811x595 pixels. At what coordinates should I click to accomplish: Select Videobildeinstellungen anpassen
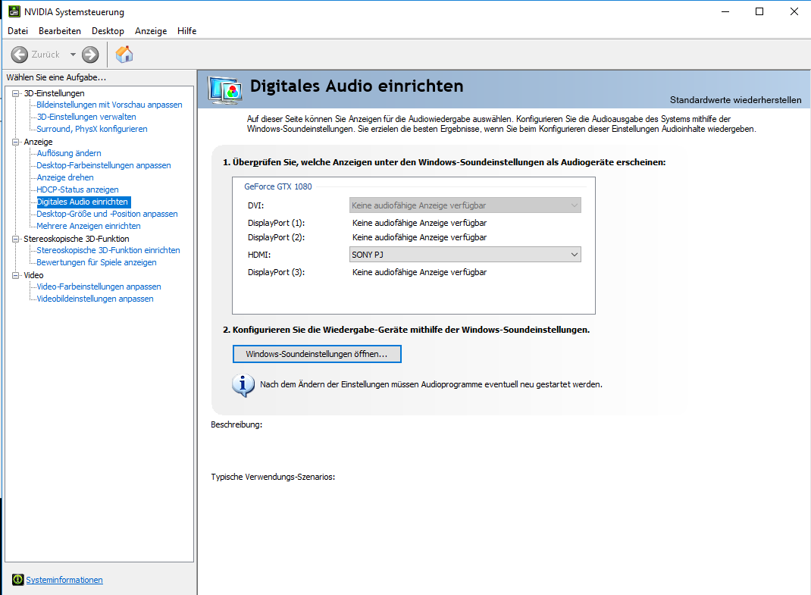tap(95, 299)
